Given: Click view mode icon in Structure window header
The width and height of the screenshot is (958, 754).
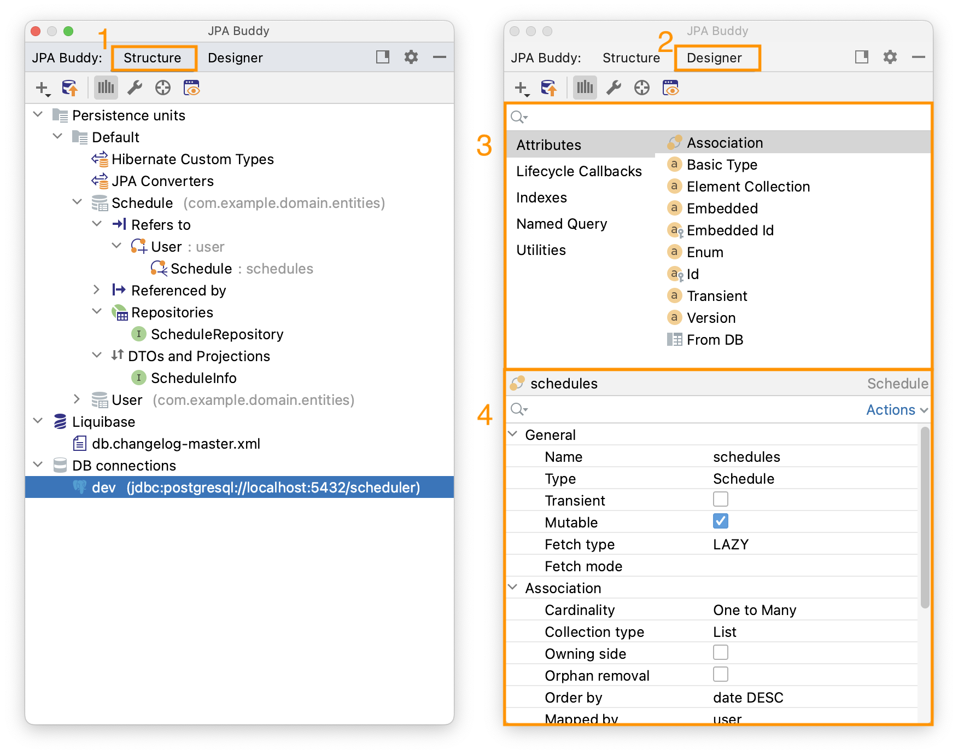Looking at the screenshot, I should [383, 57].
